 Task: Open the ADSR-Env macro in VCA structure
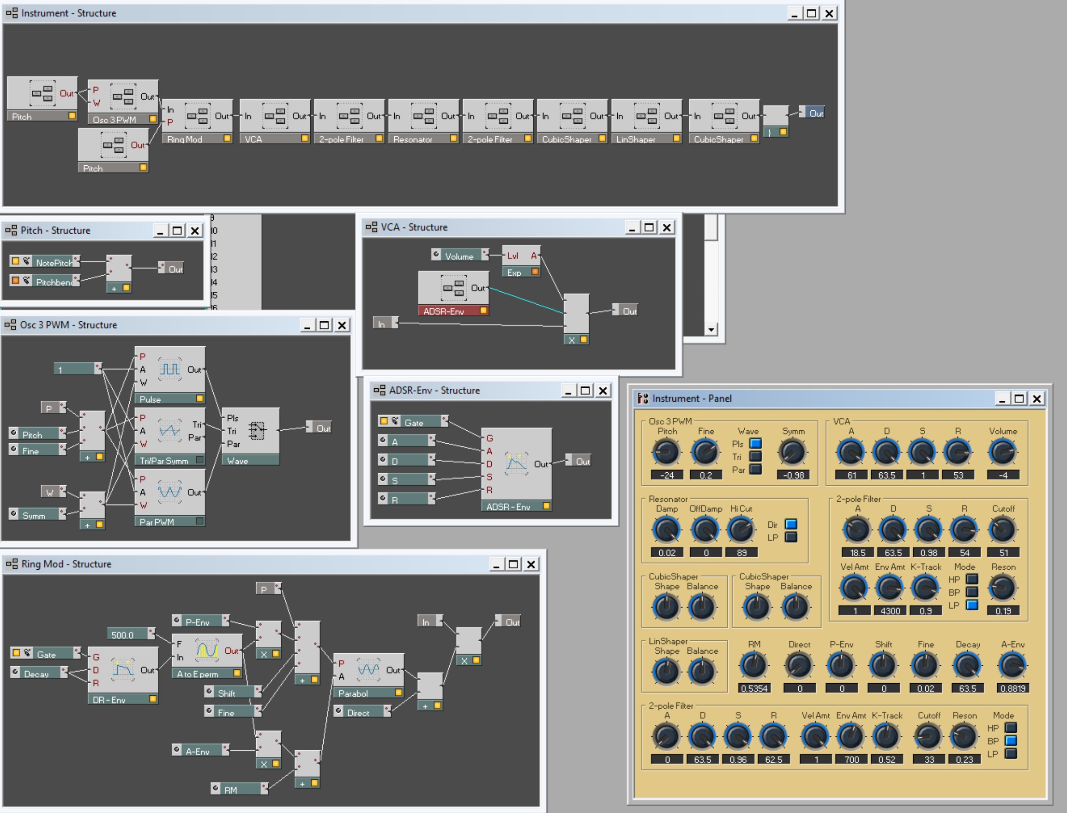click(x=453, y=294)
